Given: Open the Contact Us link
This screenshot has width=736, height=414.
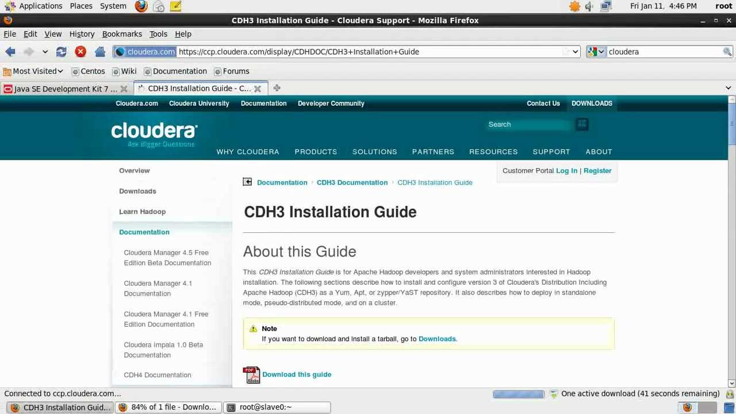Looking at the screenshot, I should (x=543, y=103).
